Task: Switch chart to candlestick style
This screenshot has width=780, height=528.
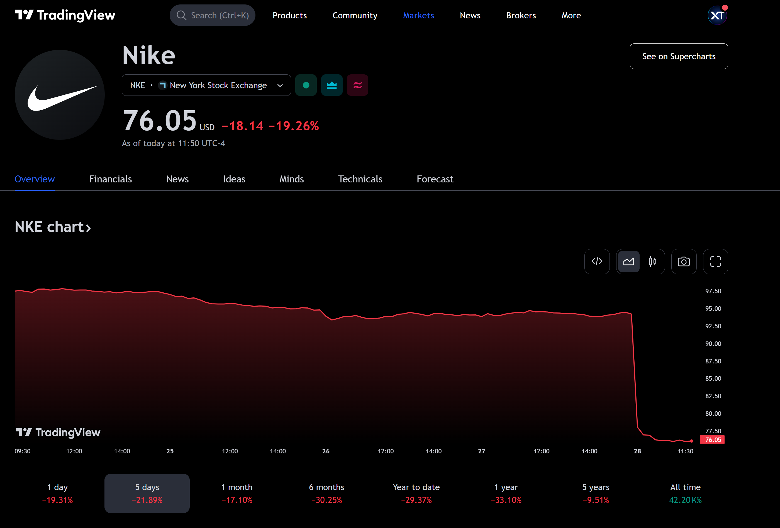Action: point(652,262)
